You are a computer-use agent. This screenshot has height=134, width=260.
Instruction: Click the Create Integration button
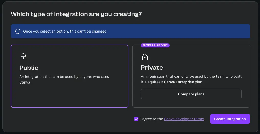(x=230, y=119)
